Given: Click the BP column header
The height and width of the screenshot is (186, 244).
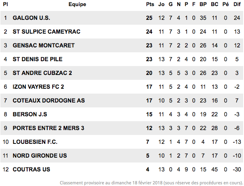Looking at the screenshot, I should coord(203,4).
